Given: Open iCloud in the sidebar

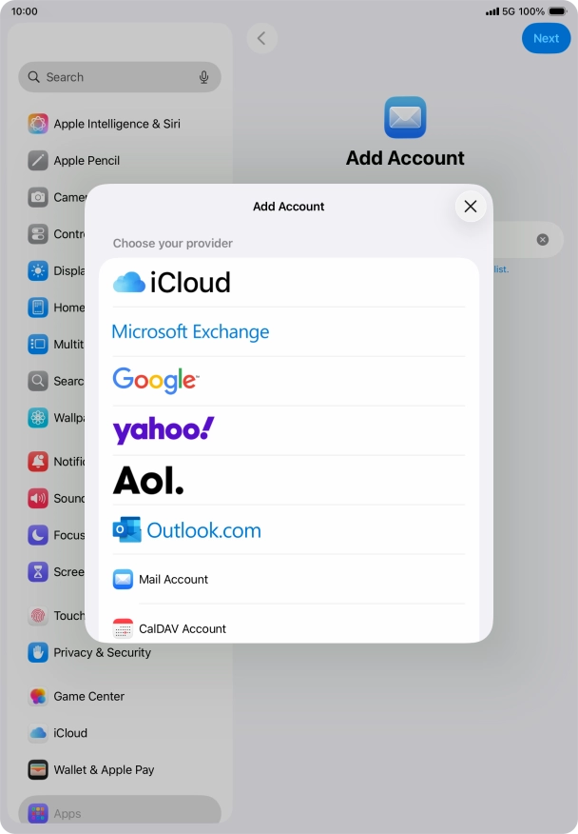Looking at the screenshot, I should point(70,733).
